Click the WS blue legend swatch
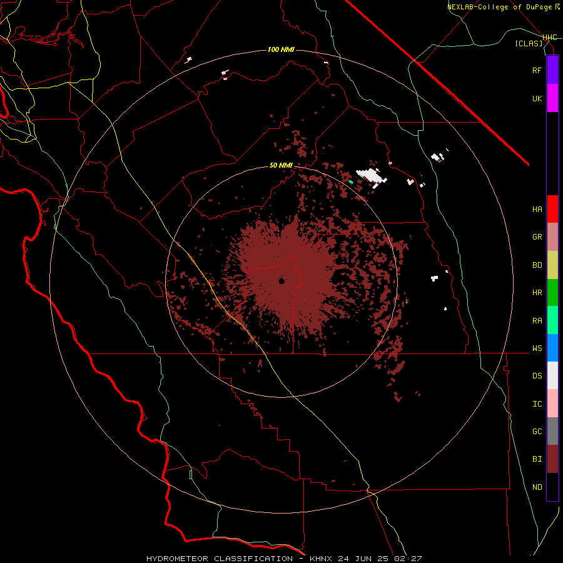This screenshot has width=563, height=563. [552, 348]
